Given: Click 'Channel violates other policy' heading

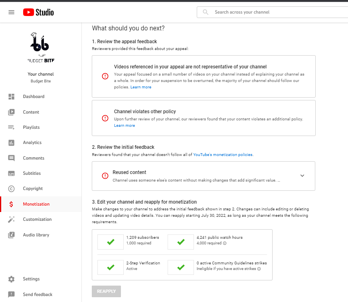Looking at the screenshot, I should [145, 112].
